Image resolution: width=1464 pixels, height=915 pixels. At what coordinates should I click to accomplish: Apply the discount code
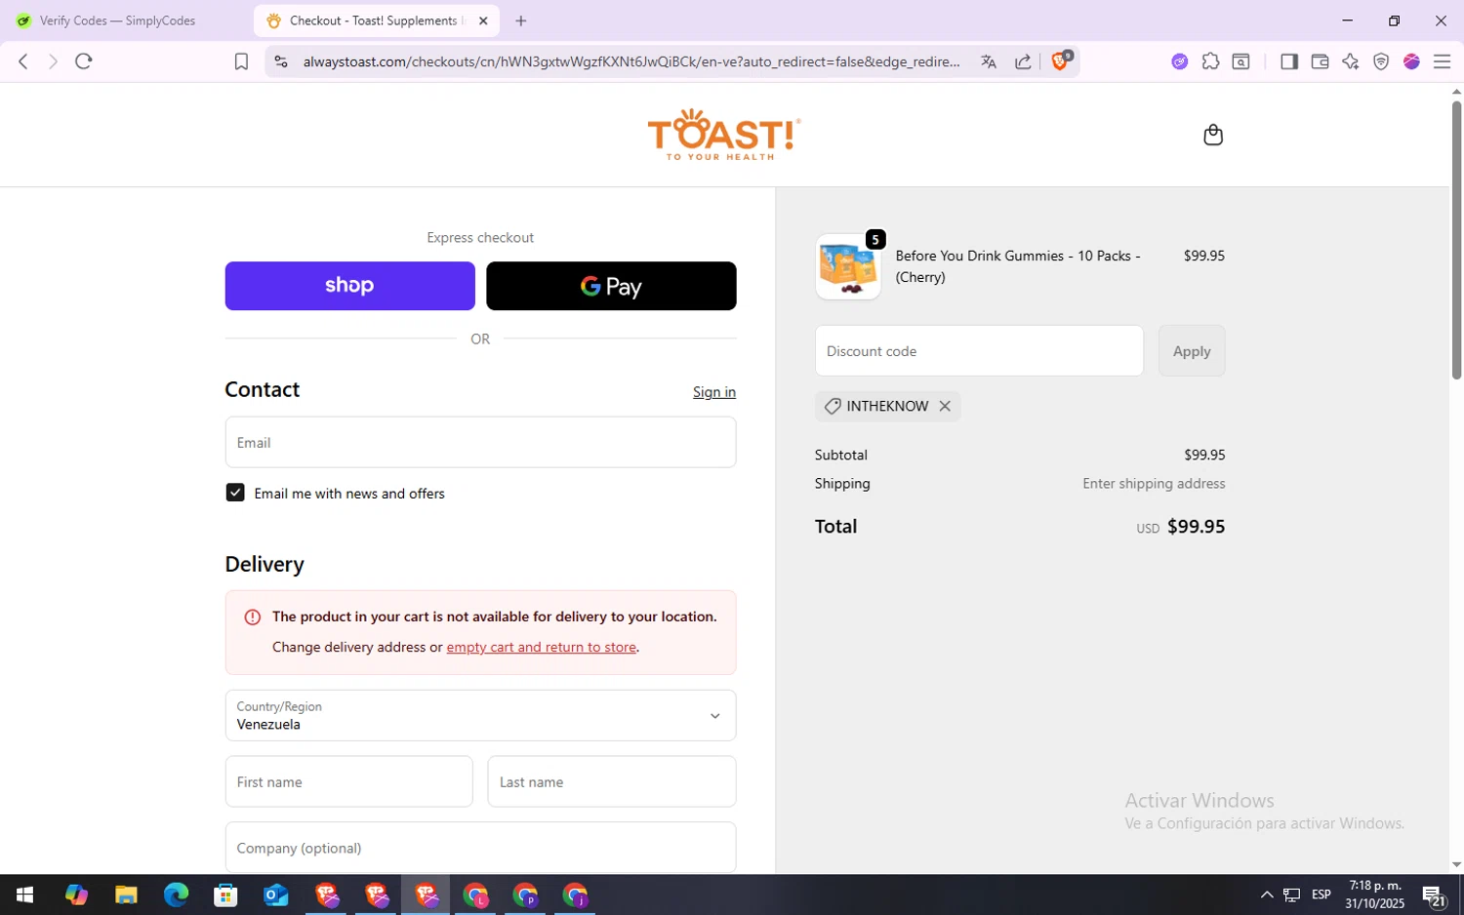[1192, 351]
